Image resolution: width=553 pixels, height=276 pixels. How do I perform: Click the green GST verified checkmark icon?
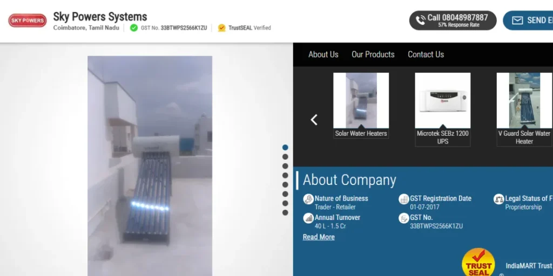134,27
